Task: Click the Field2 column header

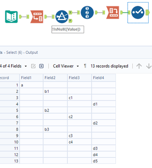Action: [x=55, y=78]
